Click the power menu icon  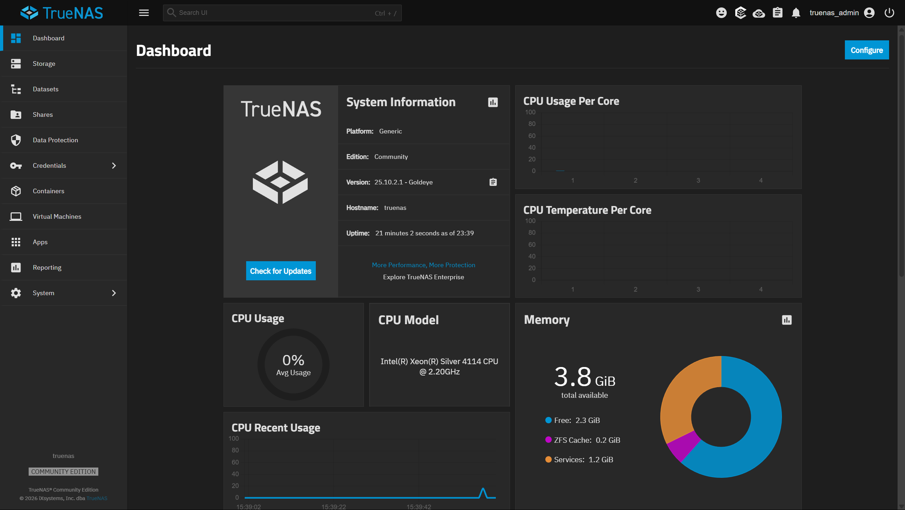pos(889,13)
